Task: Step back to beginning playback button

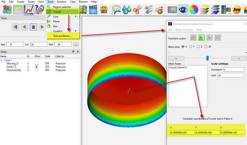Action: point(15,27)
